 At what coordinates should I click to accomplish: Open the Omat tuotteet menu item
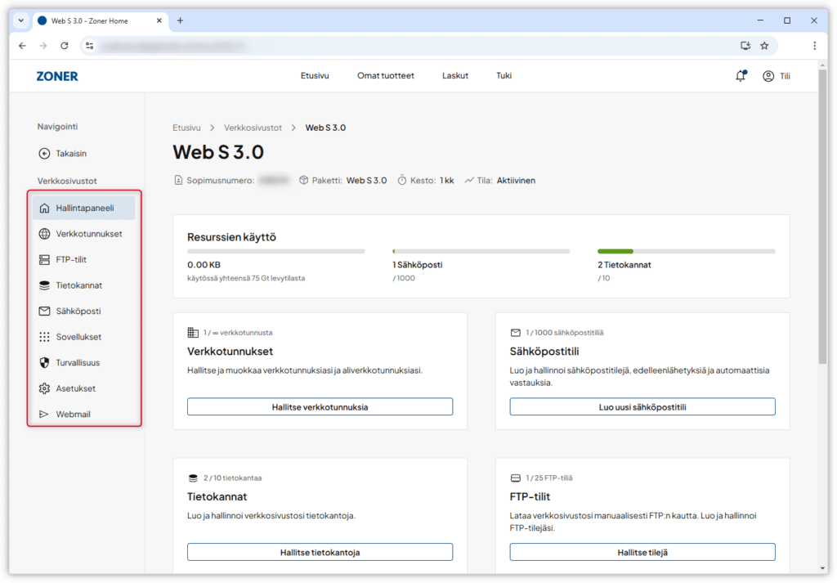click(x=386, y=76)
